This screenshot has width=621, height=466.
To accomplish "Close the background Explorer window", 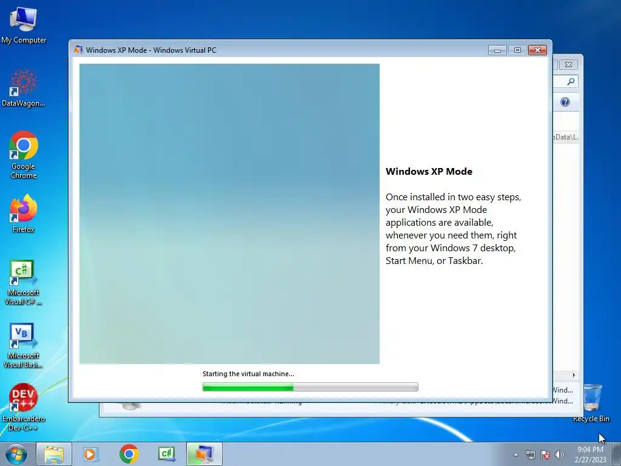I will point(568,64).
